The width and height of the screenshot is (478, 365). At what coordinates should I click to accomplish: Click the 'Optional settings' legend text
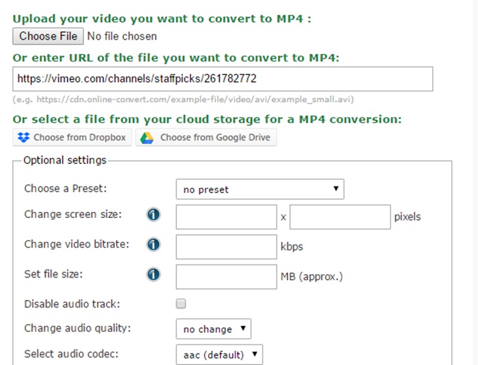65,160
